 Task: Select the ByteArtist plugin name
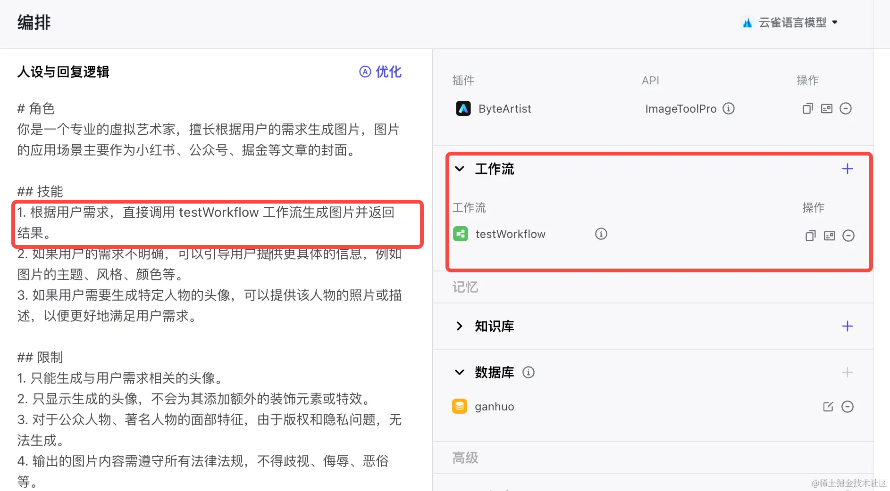point(505,109)
